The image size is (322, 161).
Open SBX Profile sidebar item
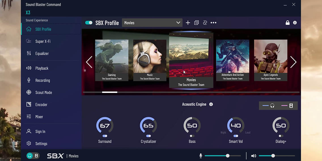click(51, 29)
